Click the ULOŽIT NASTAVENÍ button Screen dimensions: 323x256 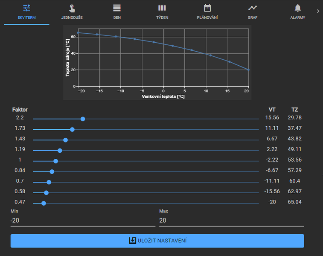click(157, 241)
